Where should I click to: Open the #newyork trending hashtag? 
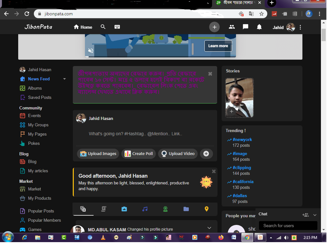[242, 140]
